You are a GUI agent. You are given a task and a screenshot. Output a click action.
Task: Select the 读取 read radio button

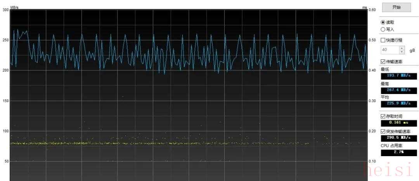383,22
